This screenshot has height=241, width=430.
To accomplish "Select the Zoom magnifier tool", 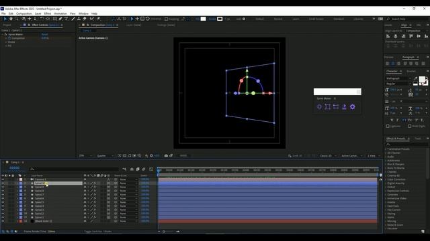I will pos(16,19).
